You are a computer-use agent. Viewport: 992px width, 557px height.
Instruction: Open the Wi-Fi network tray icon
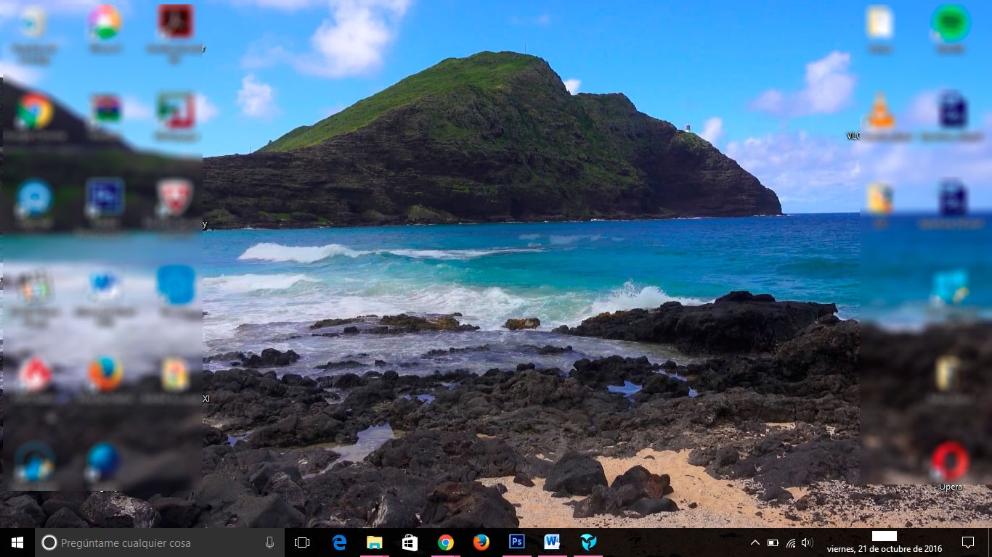pyautogui.click(x=790, y=542)
